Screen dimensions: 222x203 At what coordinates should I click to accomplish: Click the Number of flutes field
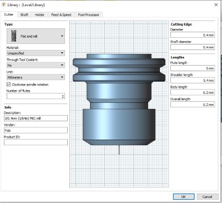(36, 96)
